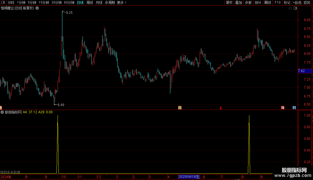Click the 0.60 indicator axis label
313x180 pixels.
click(307, 139)
